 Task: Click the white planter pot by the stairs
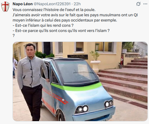coord(95,66)
